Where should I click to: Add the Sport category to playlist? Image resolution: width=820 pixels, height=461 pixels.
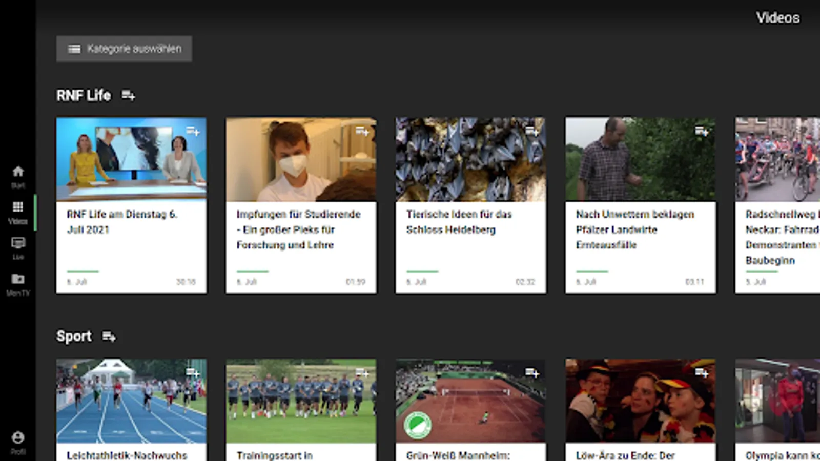pyautogui.click(x=109, y=337)
